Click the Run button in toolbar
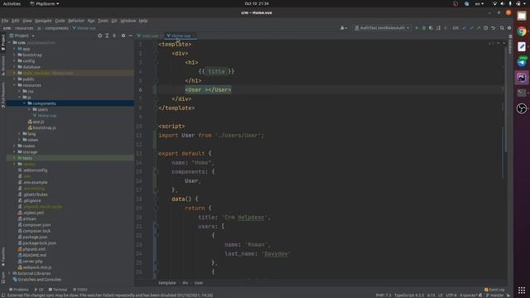530x298 pixels. coord(417,28)
